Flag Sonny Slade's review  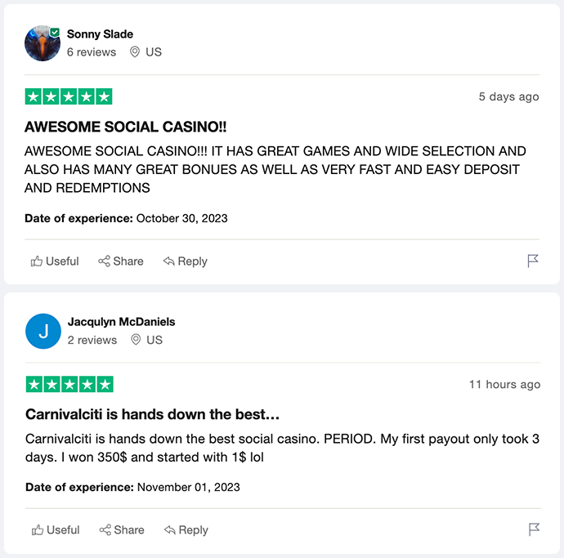tap(533, 261)
